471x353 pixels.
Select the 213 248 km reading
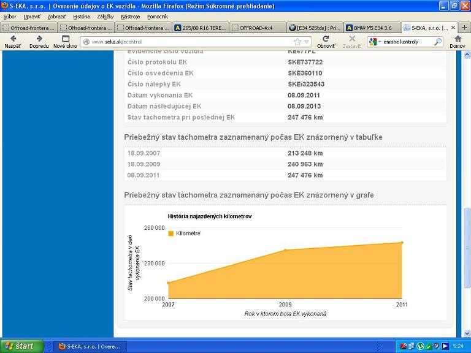305,153
